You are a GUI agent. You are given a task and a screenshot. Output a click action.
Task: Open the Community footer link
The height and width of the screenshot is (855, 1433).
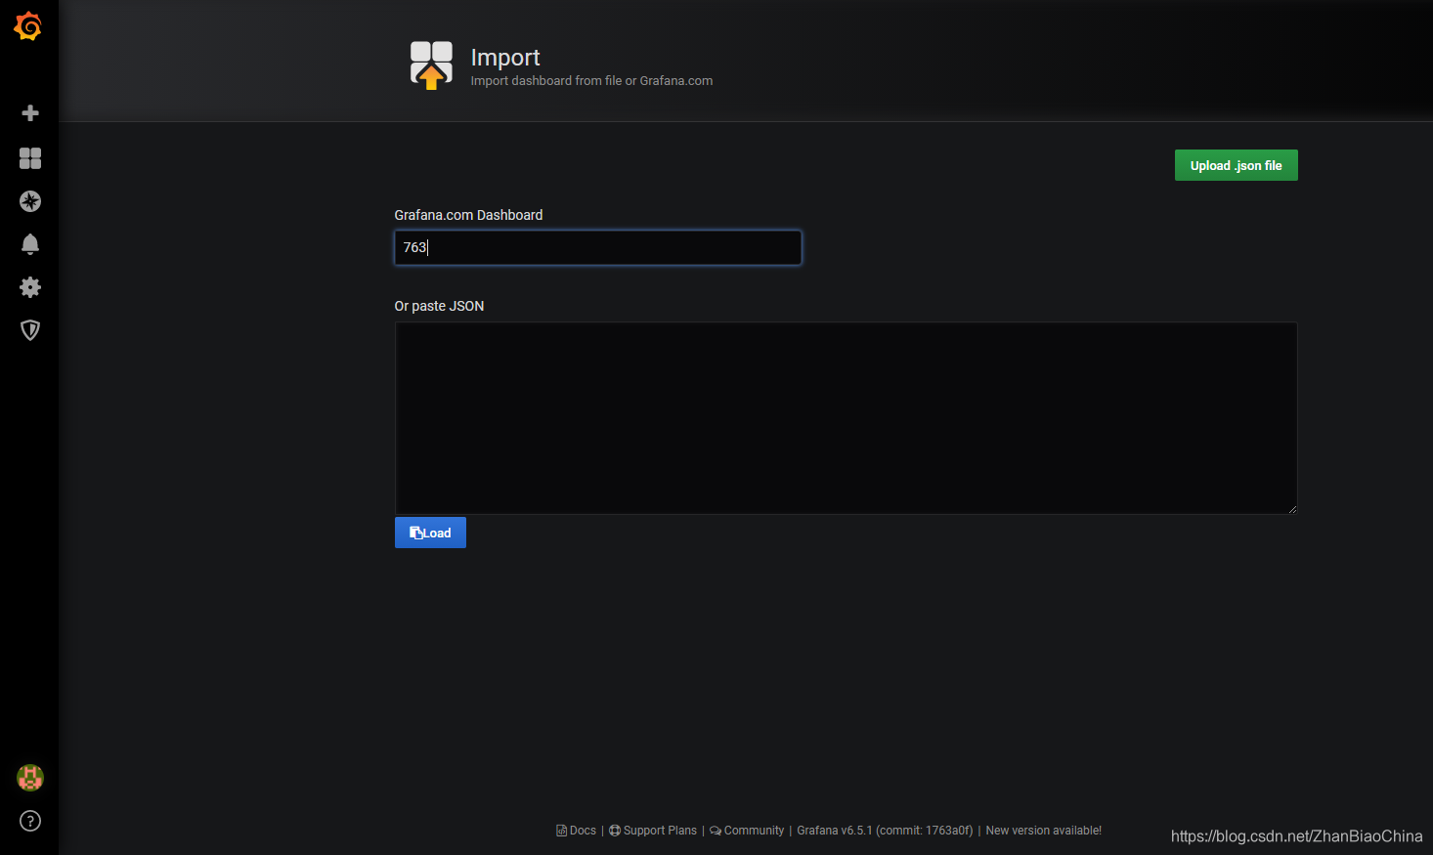[x=747, y=831]
